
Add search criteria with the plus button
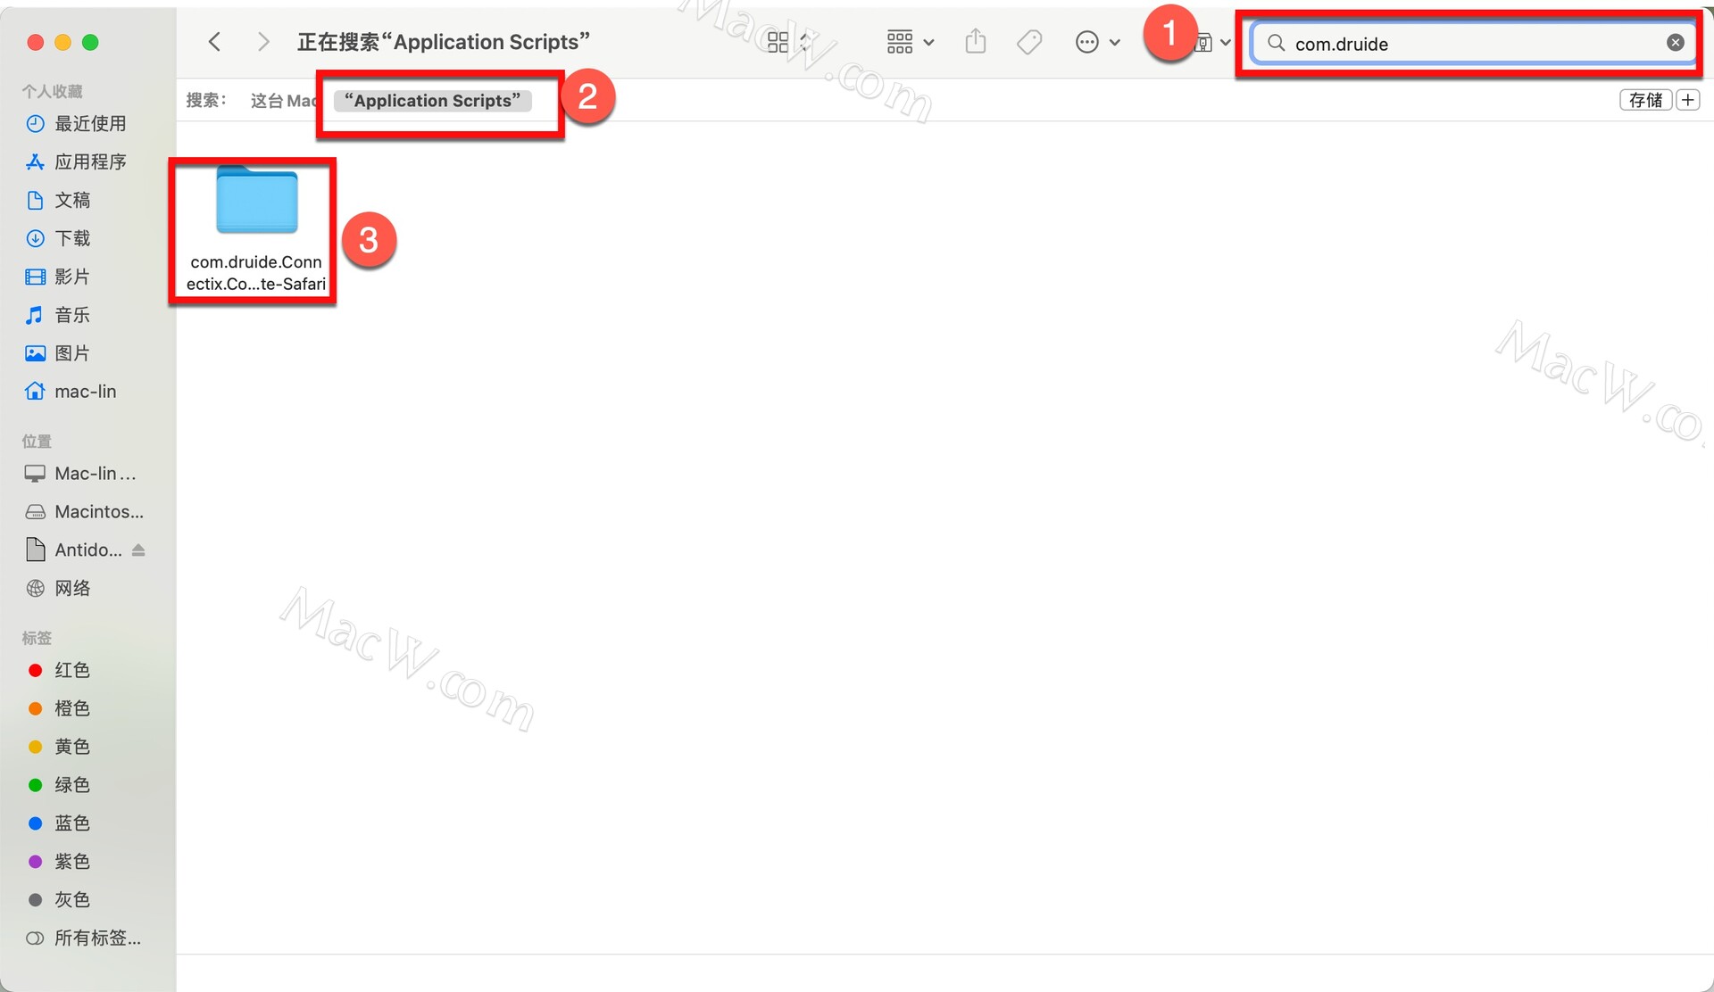point(1688,100)
